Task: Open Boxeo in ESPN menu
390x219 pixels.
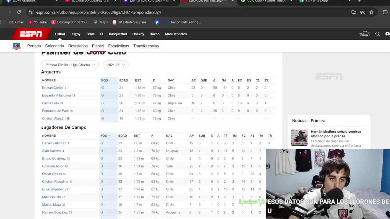Action: [x=154, y=34]
